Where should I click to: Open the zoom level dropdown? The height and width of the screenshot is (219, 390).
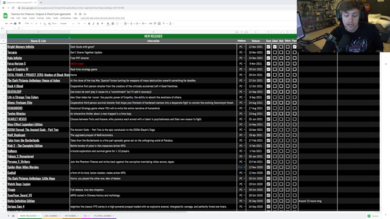[x=28, y=24]
